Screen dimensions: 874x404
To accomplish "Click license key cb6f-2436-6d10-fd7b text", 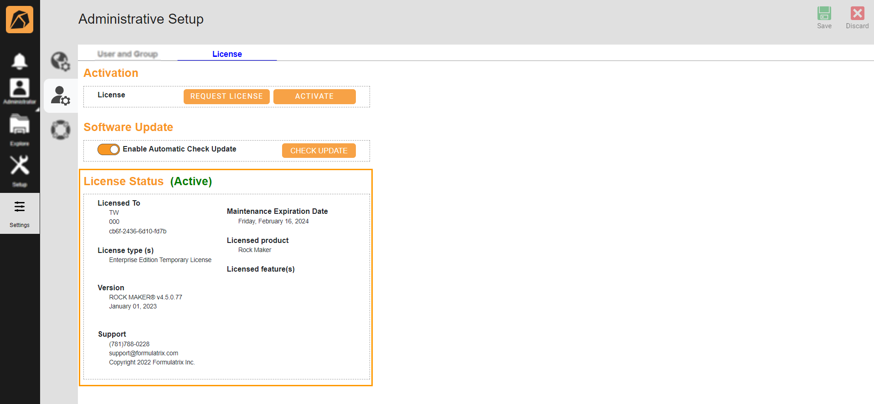I will tap(138, 231).
